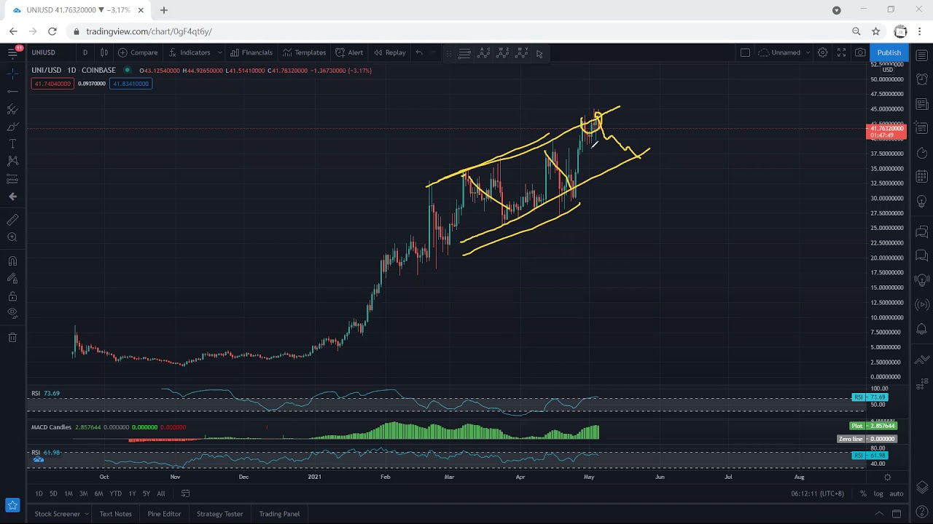This screenshot has width=933, height=524.
Task: Toggle stay in drawing mode
Action: pyautogui.click(x=12, y=279)
